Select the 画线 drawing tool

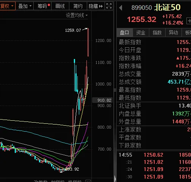click(x=60, y=6)
